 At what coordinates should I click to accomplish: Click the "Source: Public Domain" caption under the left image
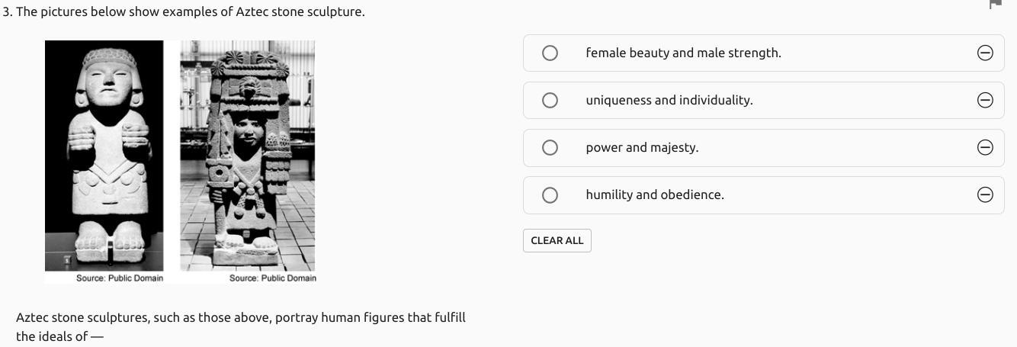tap(120, 278)
